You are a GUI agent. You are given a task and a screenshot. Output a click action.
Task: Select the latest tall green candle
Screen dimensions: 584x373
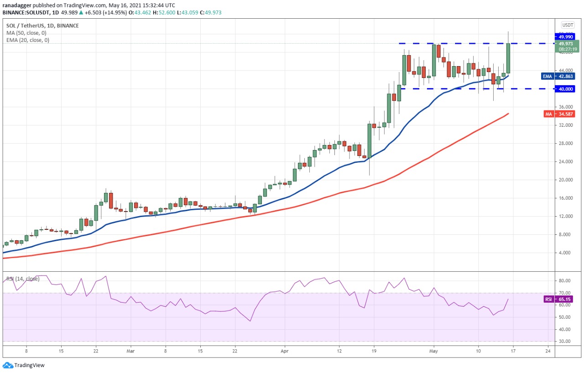pos(508,59)
